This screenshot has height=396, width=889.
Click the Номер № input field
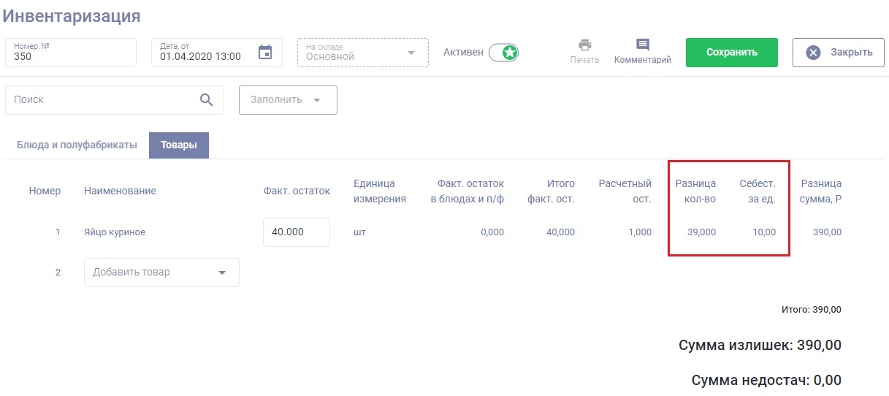(x=70, y=53)
